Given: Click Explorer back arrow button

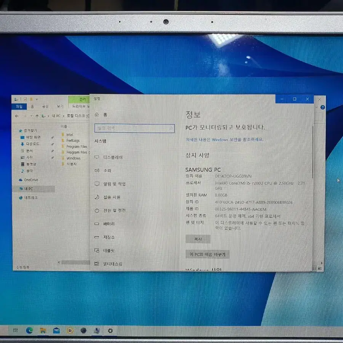Looking at the screenshot, I should pyautogui.click(x=17, y=116).
